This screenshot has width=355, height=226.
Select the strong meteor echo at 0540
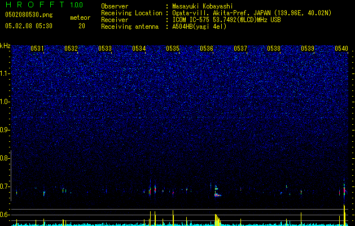[x=344, y=189]
